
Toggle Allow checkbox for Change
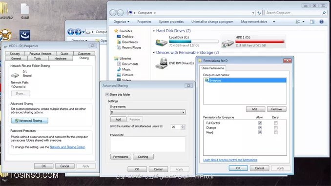pos(260,127)
